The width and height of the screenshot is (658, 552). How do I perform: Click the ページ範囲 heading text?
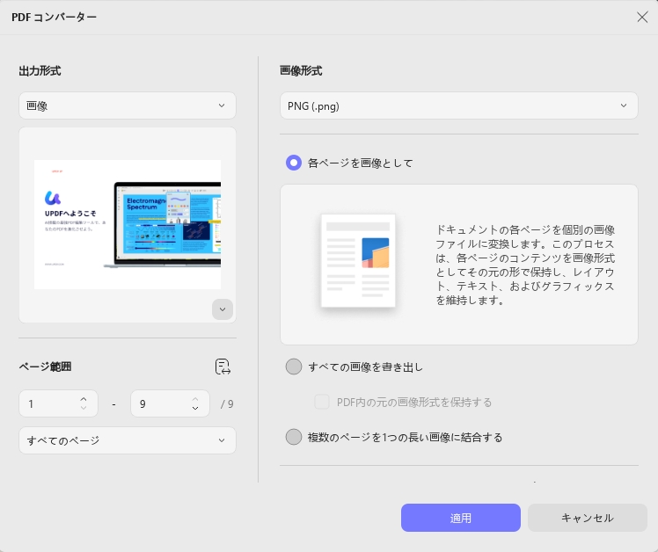[45, 367]
